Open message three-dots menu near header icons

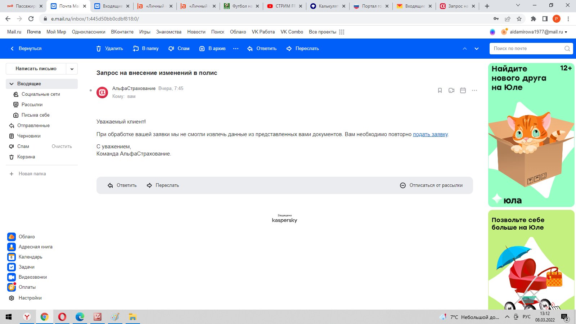(474, 90)
